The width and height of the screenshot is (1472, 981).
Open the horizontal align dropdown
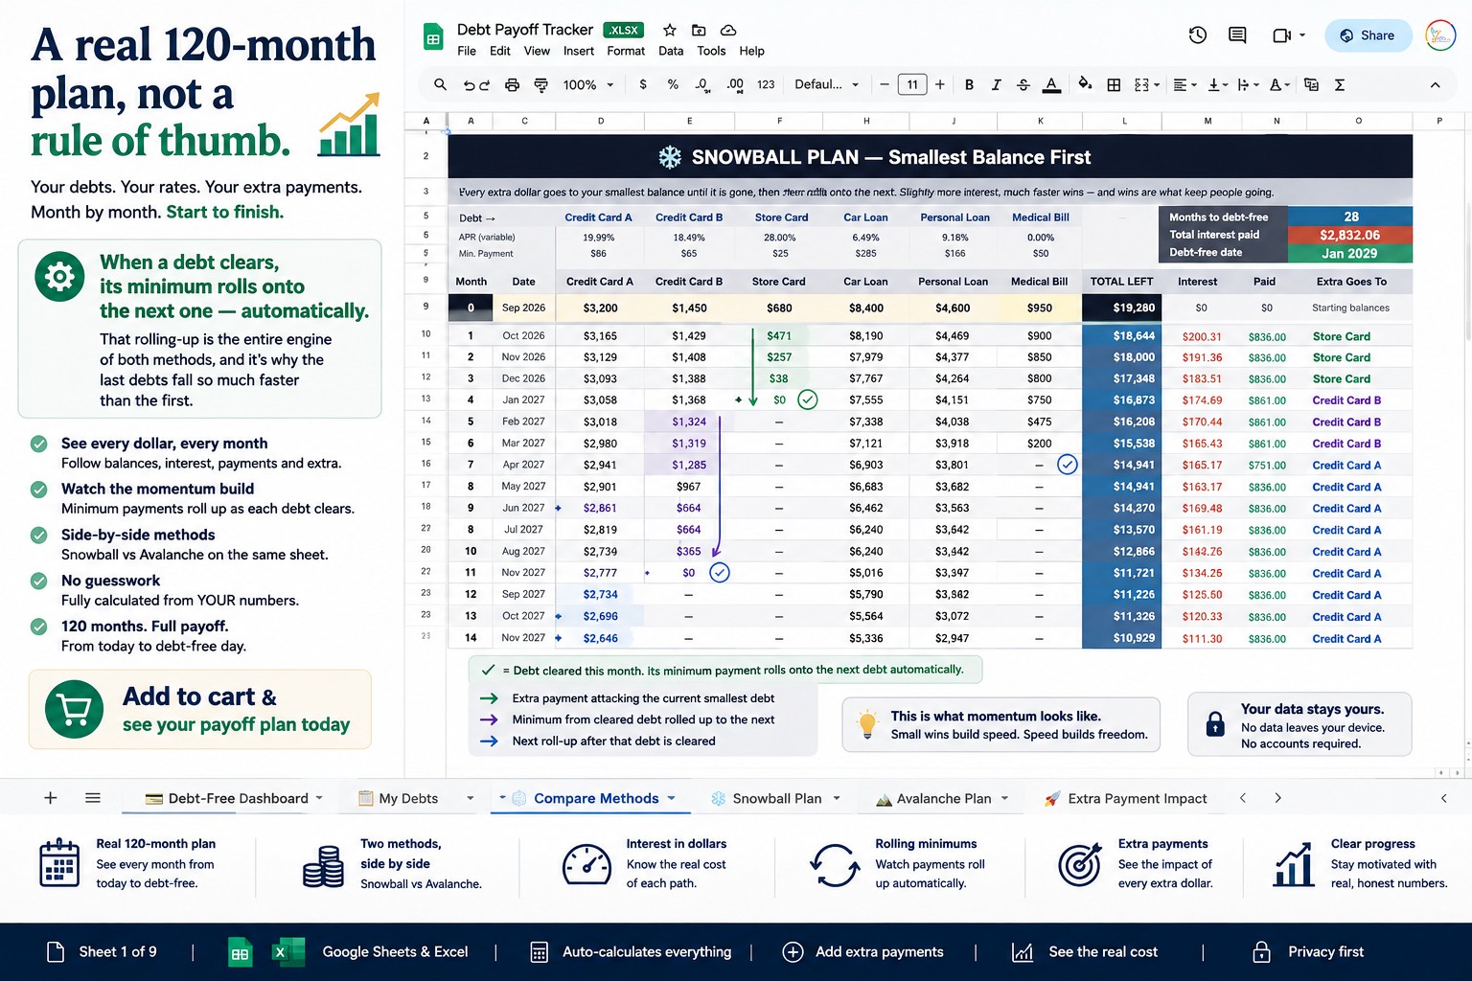tap(1185, 85)
